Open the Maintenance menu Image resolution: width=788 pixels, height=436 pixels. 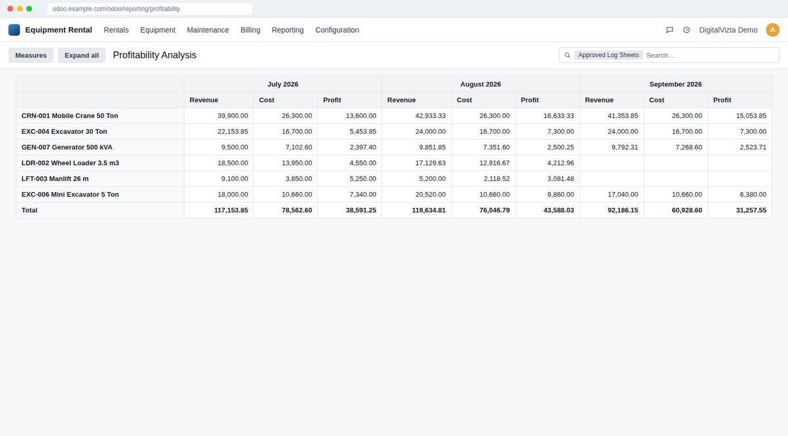point(208,30)
